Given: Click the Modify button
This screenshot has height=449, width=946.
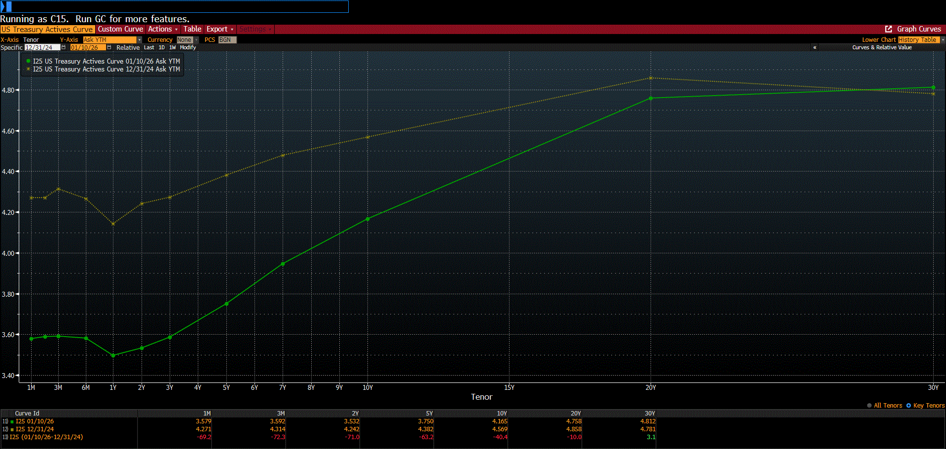Looking at the screenshot, I should (188, 47).
